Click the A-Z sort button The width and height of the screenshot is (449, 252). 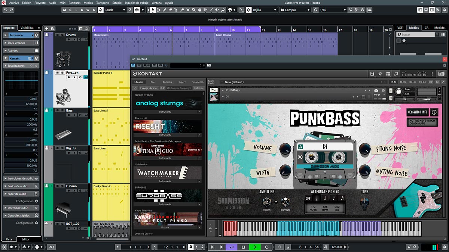point(162,88)
